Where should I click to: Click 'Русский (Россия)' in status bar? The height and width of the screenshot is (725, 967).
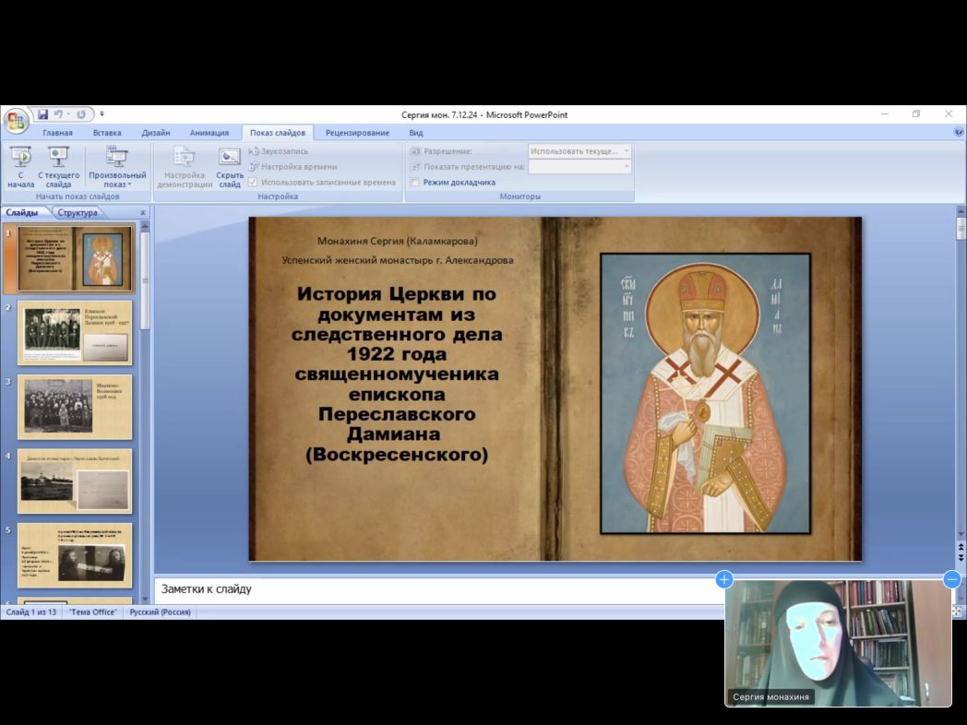160,612
